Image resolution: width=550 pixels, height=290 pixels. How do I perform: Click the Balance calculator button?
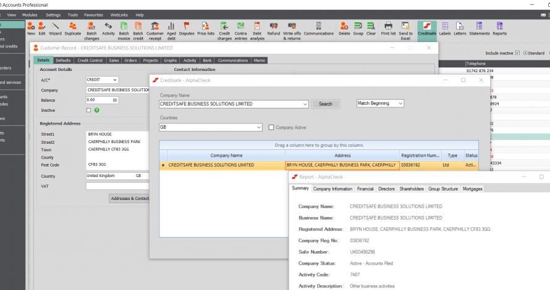click(x=115, y=100)
